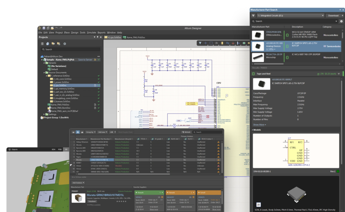Click the power port icon in active bar
This screenshot has height=212, width=345.
coord(233,43)
